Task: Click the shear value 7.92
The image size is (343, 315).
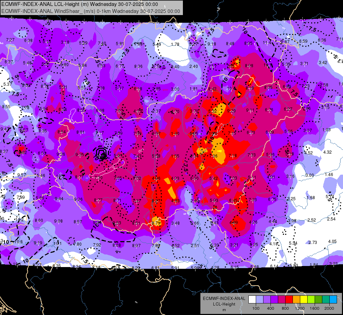Action: tap(97, 245)
